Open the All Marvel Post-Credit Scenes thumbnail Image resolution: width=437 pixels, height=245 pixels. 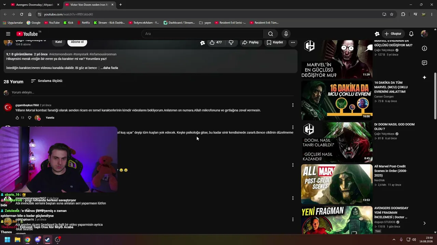click(337, 184)
